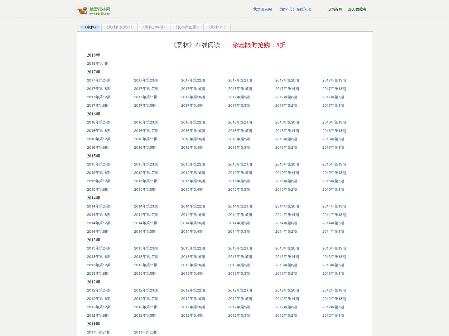
Task: Open issue 2012年第12期
Action: click(99, 307)
